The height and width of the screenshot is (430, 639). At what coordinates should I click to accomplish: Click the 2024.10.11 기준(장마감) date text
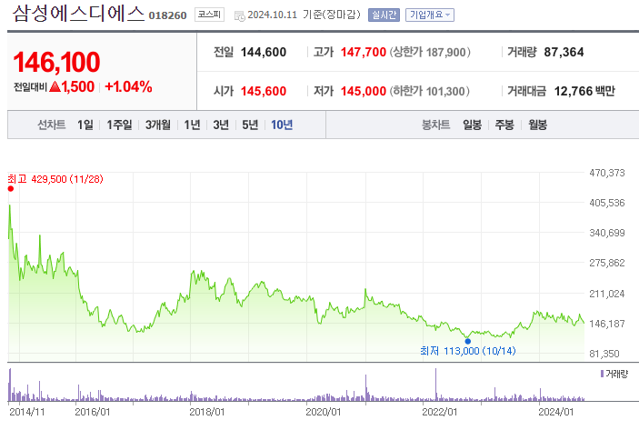click(x=304, y=15)
